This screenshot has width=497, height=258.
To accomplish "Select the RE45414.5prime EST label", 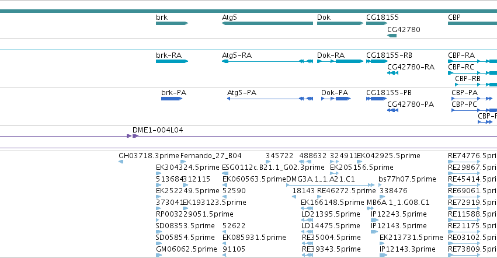I will point(472,179).
